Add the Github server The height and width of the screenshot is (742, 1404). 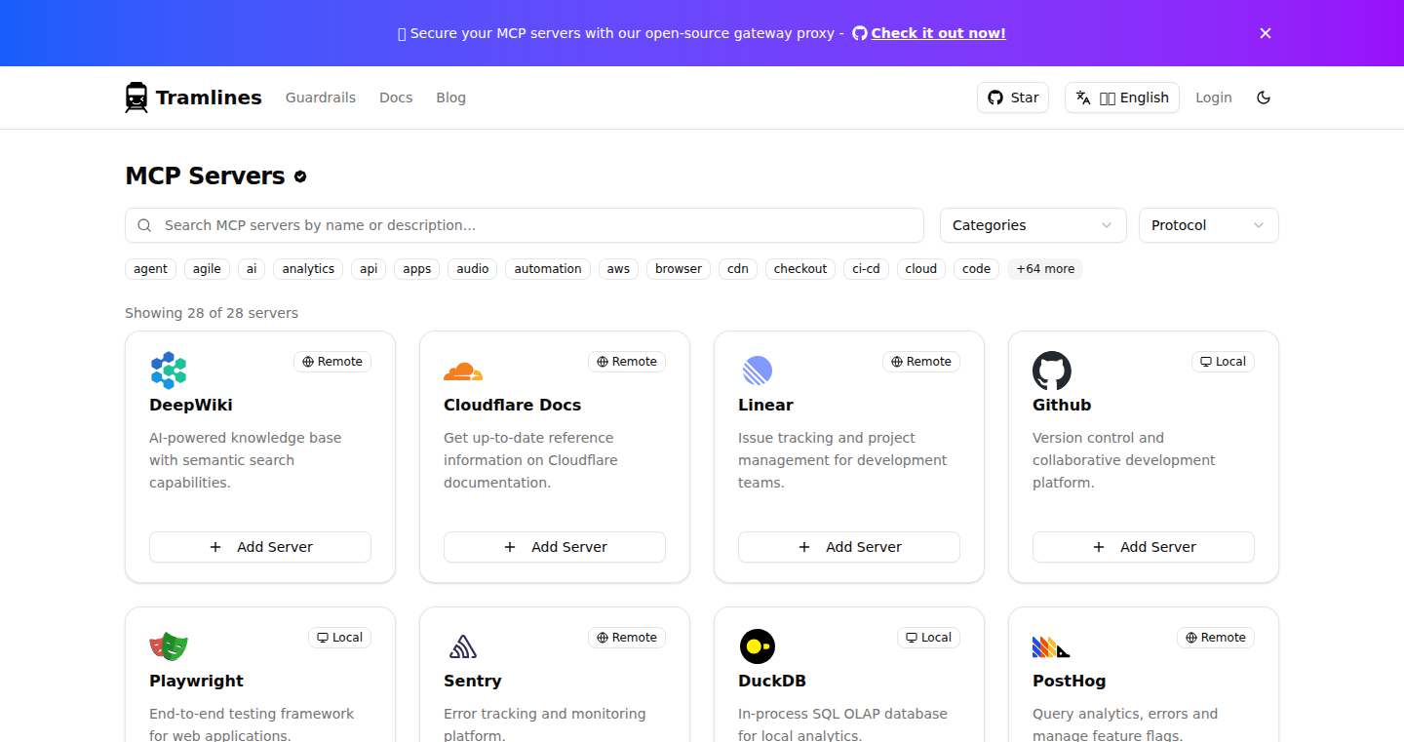(1144, 547)
